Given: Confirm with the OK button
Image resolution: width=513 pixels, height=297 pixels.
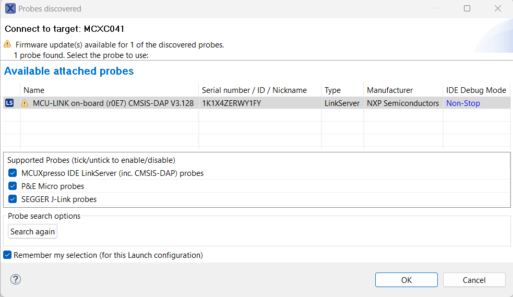Looking at the screenshot, I should coord(406,280).
